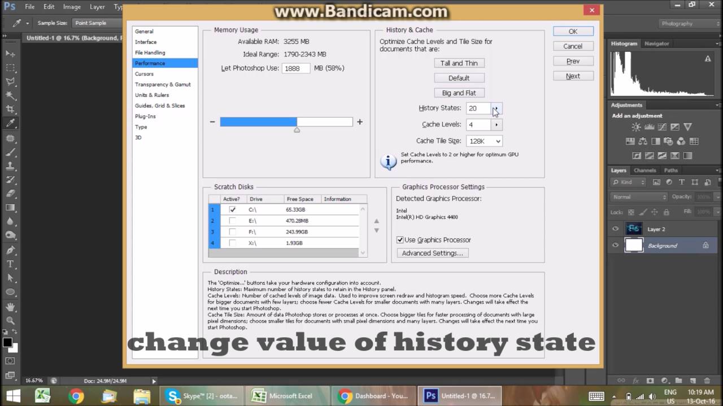Select the Eyedropper tool in toolbox

[10, 123]
